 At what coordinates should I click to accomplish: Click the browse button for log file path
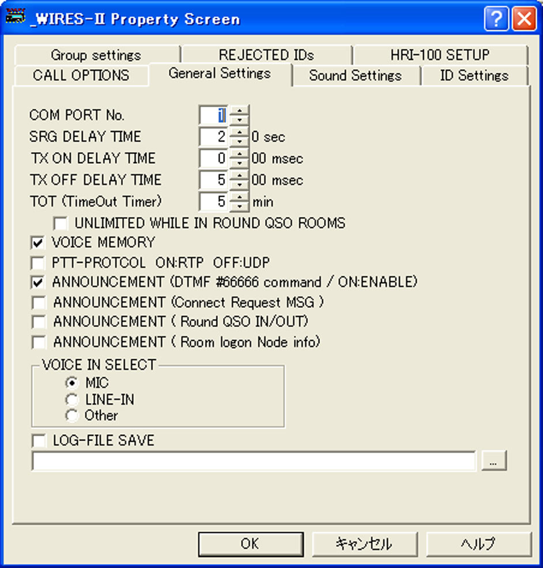click(494, 461)
